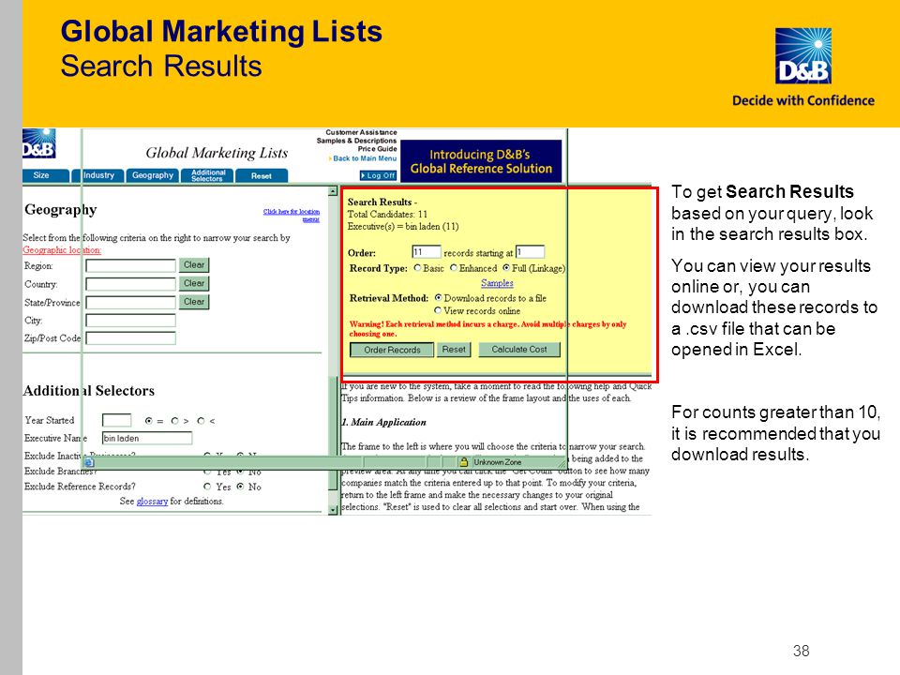Viewport: 900px width, 675px height.
Task: Focus the Zip/Post Code input field
Action: 131,338
